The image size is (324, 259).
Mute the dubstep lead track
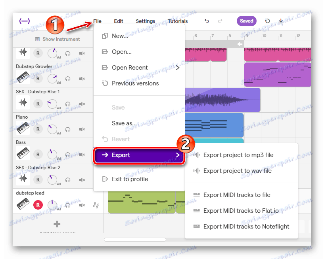82,205
